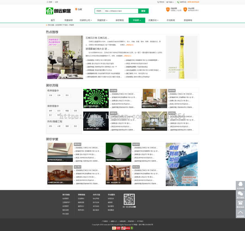This screenshot has height=231, width=245.
Task: Click first tag button under 收房准备中
Action: pyautogui.click(x=50, y=95)
